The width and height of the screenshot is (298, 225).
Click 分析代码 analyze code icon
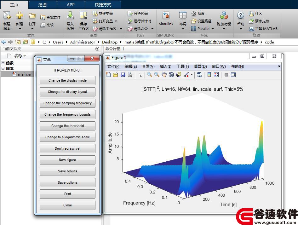(130, 14)
